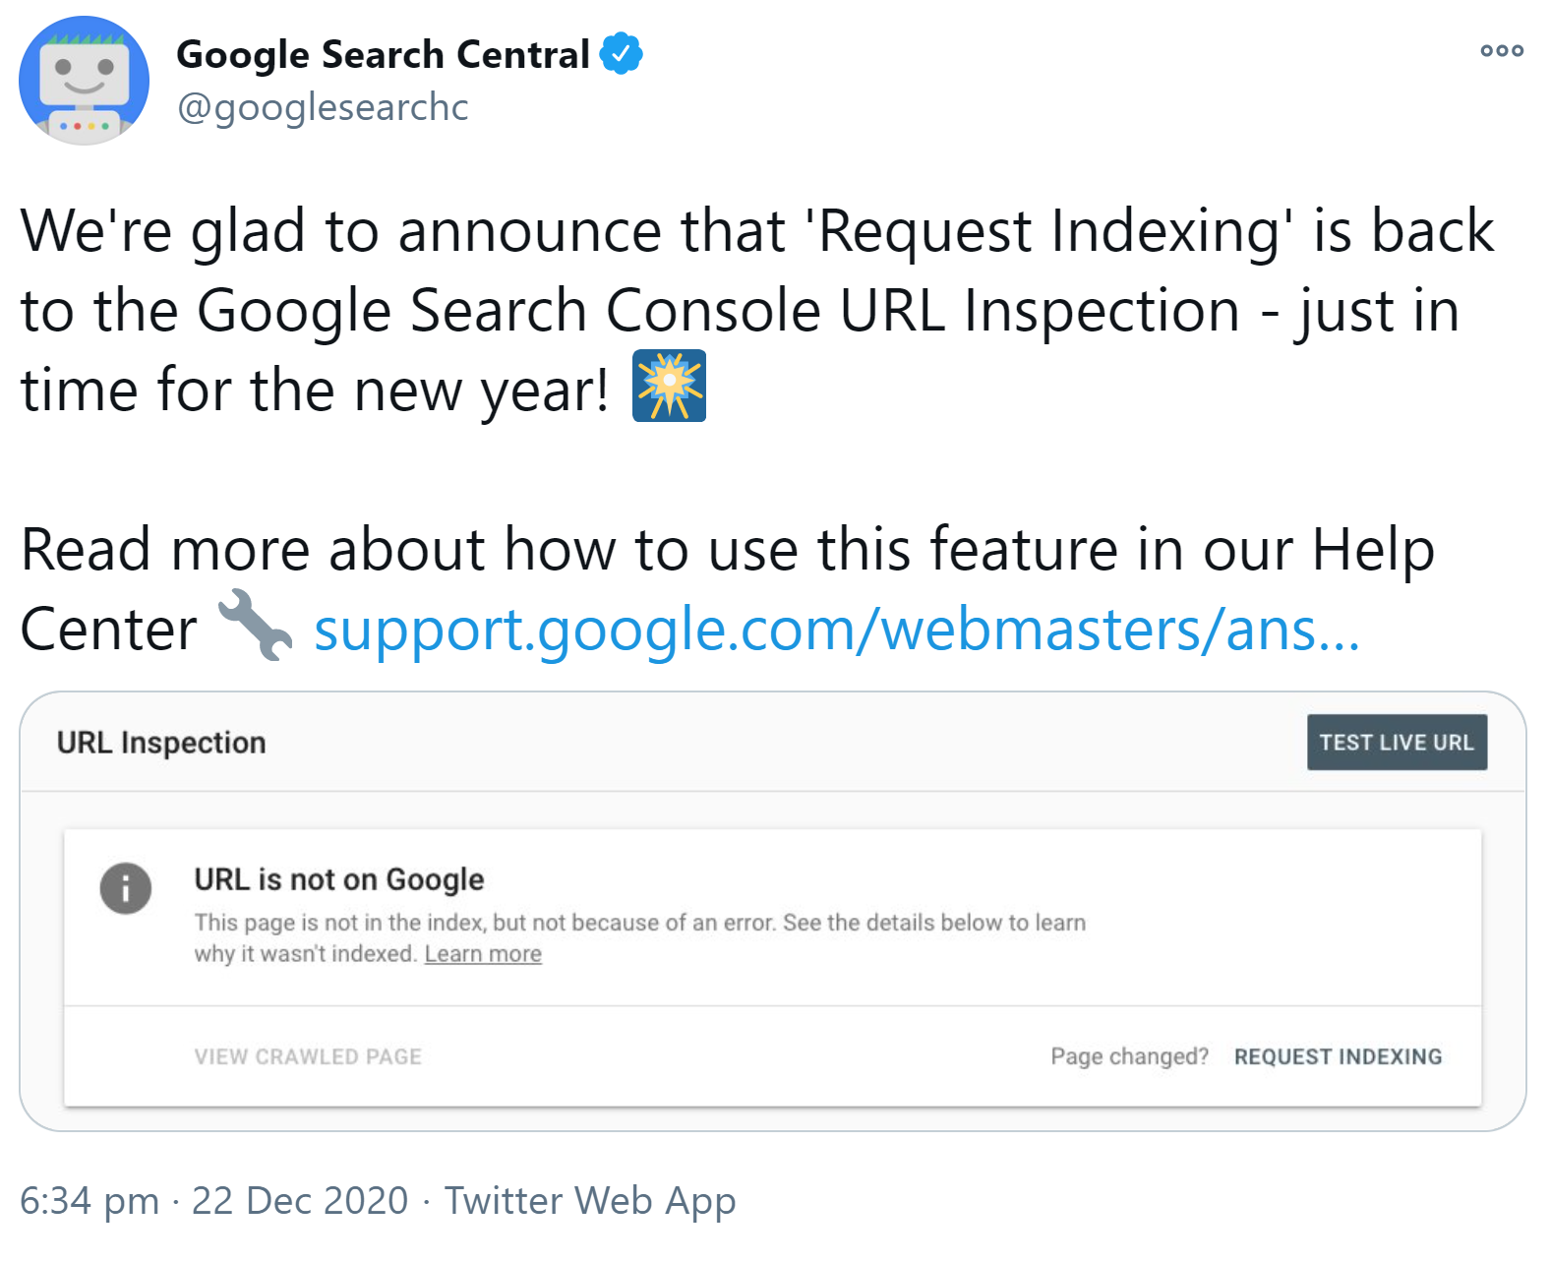Viewport: 1550px width, 1262px height.
Task: Click the URL Inspection panel heading
Action: [x=160, y=743]
